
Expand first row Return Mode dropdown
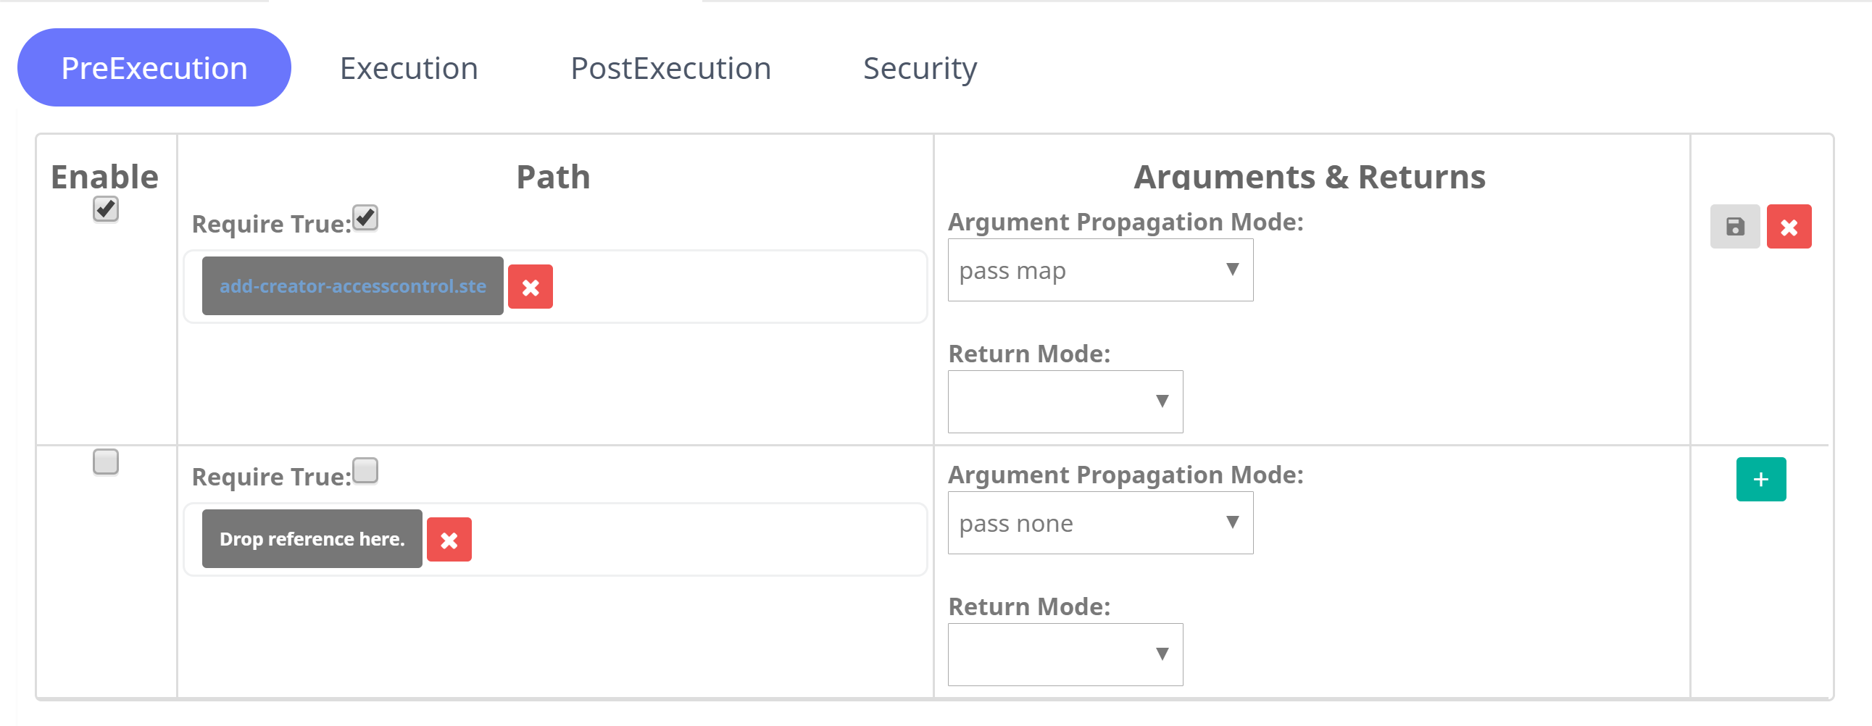pyautogui.click(x=1065, y=402)
